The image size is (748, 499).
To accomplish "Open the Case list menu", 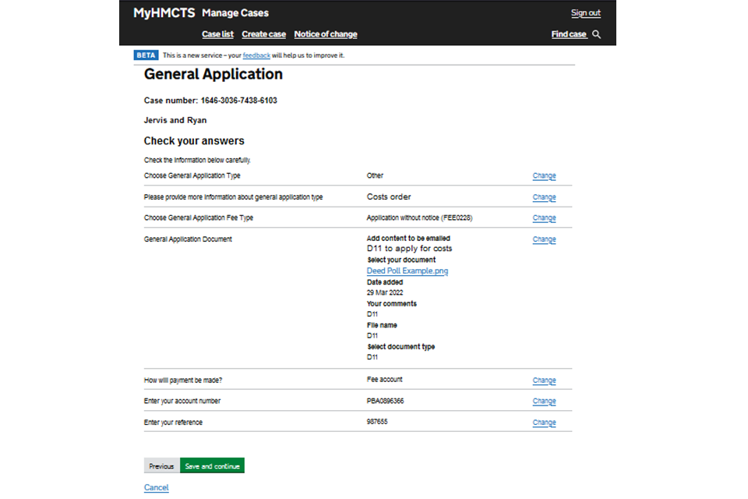I will tap(217, 34).
